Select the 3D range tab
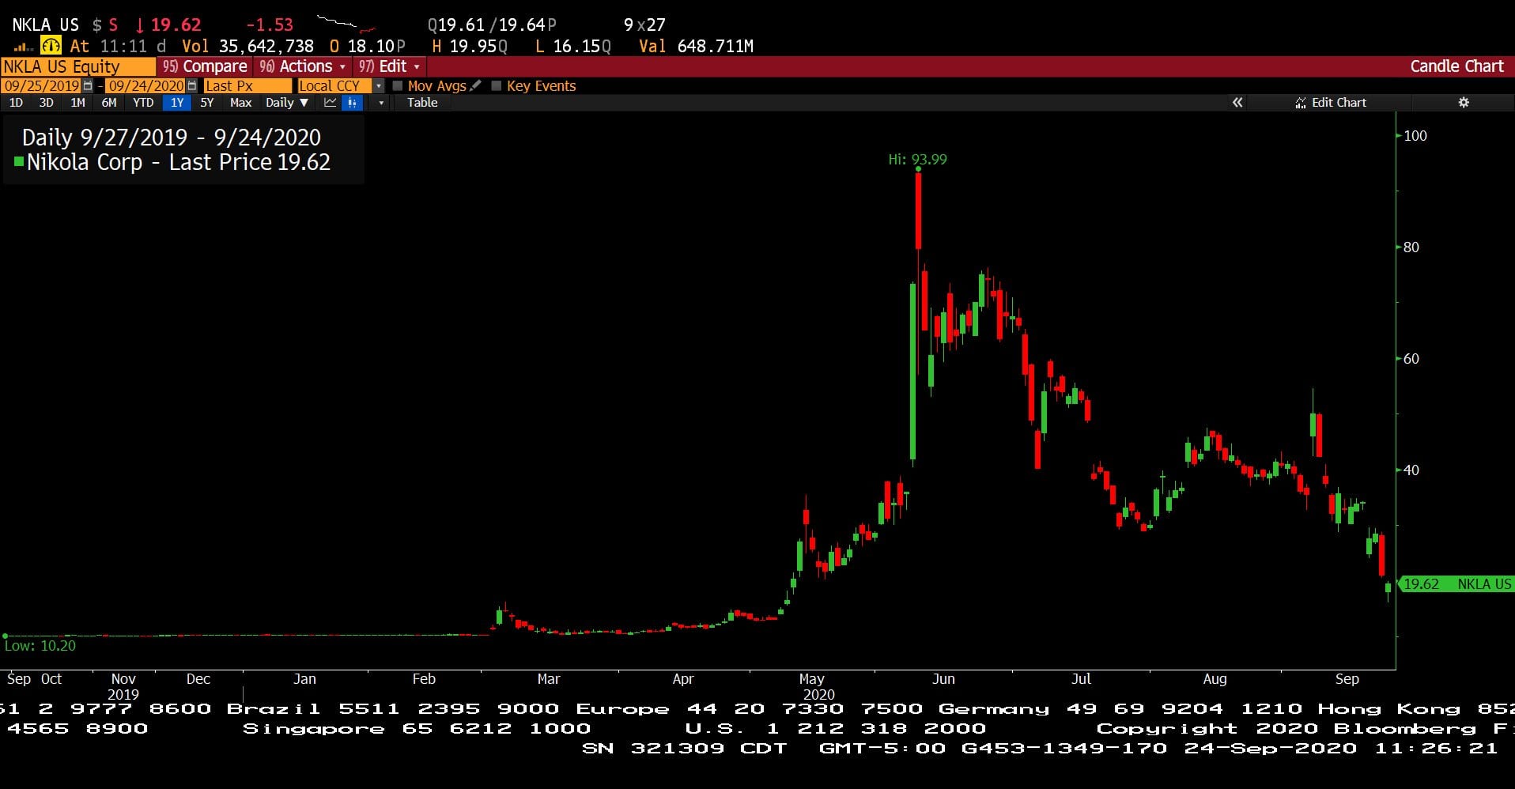The width and height of the screenshot is (1515, 789). [x=47, y=103]
